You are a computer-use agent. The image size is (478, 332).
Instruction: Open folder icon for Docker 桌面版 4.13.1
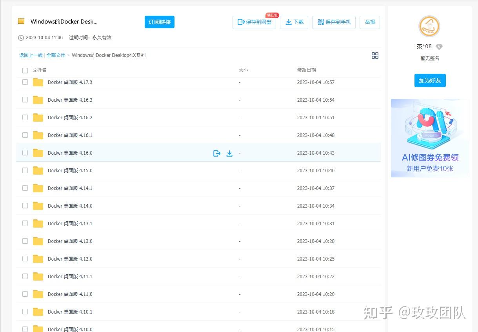pos(38,223)
